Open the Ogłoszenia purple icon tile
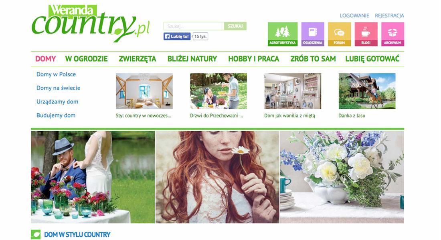Image resolution: width=441 pixels, height=240 pixels. pyautogui.click(x=312, y=34)
